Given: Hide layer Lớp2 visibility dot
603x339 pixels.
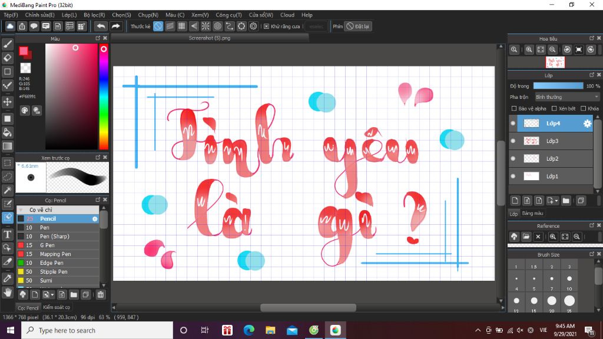Looking at the screenshot, I should [513, 159].
